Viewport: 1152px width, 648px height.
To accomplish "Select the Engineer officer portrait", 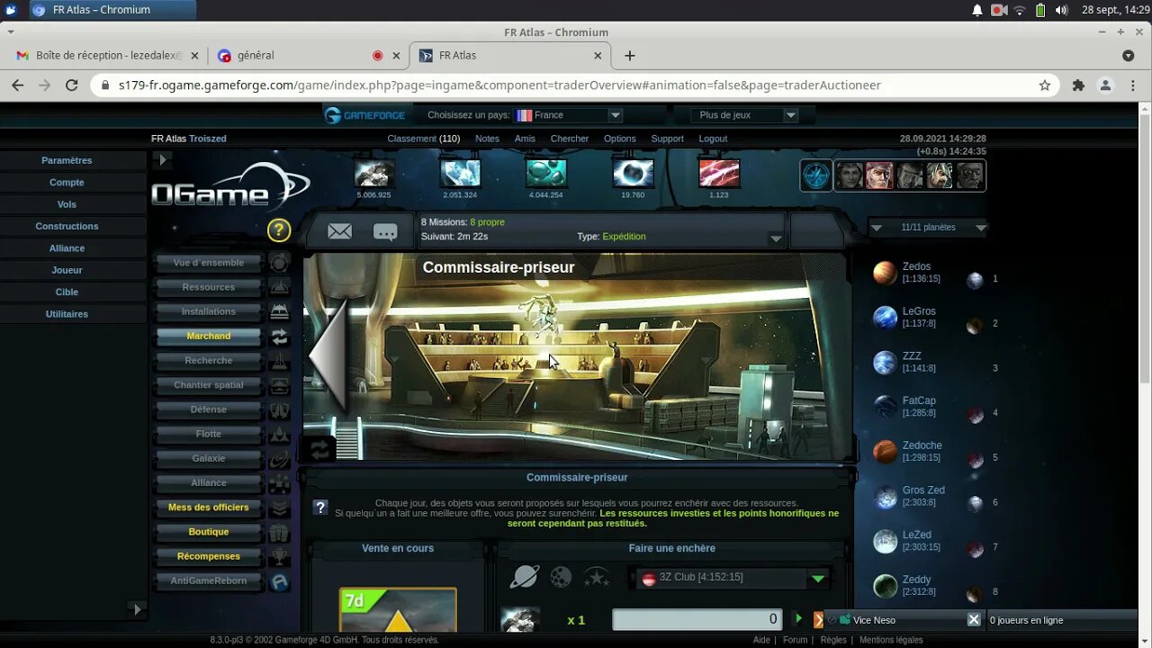I will pyautogui.click(x=910, y=175).
